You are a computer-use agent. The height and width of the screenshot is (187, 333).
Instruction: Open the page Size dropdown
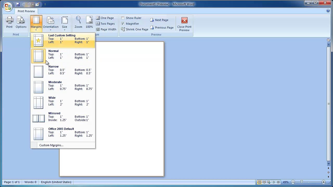tap(65, 23)
